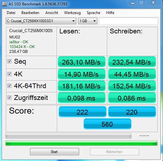The width and height of the screenshot is (163, 161).
Task: Open the Ansicht menu
Action: tap(52, 13)
